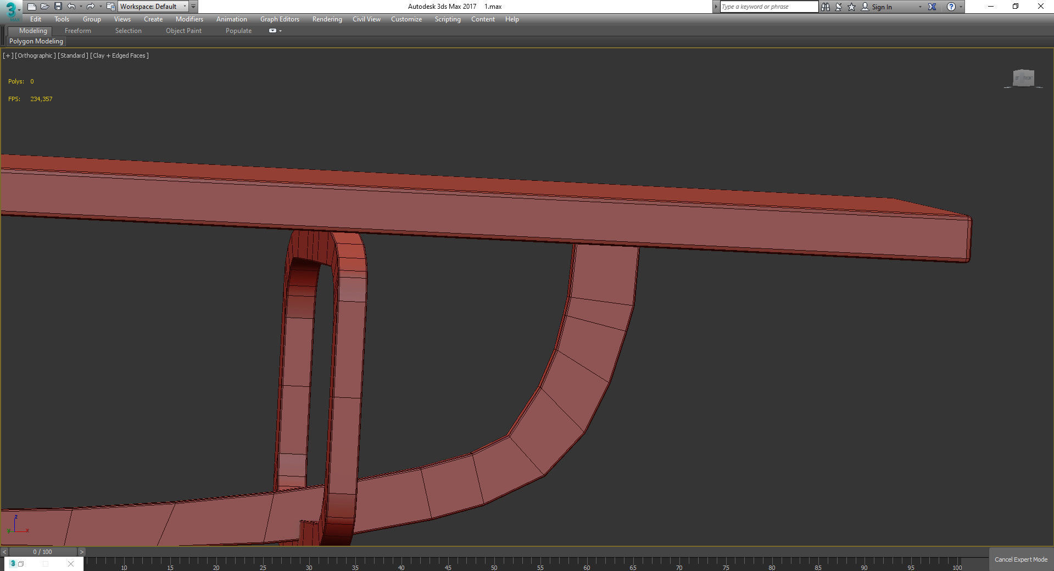Click the [Orthographic] viewport label
This screenshot has width=1054, height=571.
pyautogui.click(x=36, y=56)
